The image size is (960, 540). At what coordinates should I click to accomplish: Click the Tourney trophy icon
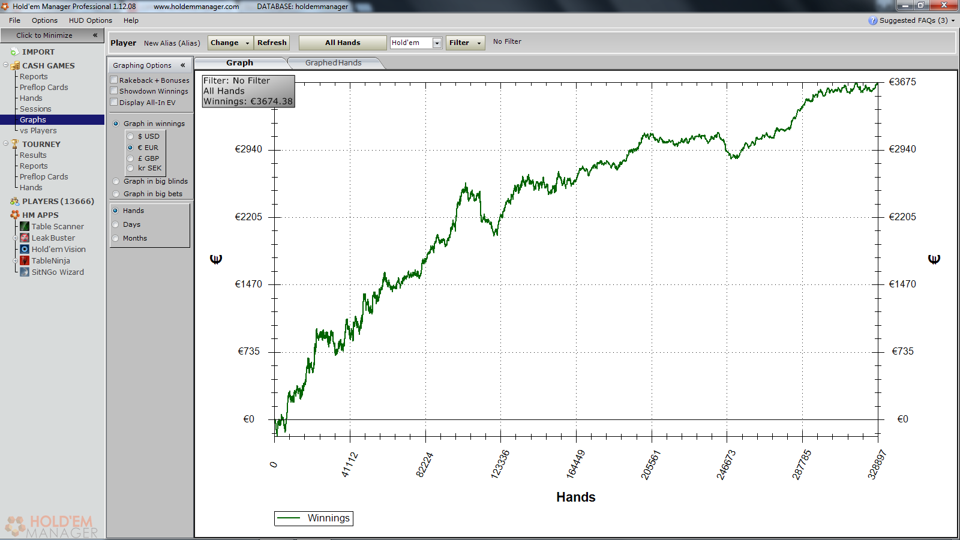(x=15, y=144)
